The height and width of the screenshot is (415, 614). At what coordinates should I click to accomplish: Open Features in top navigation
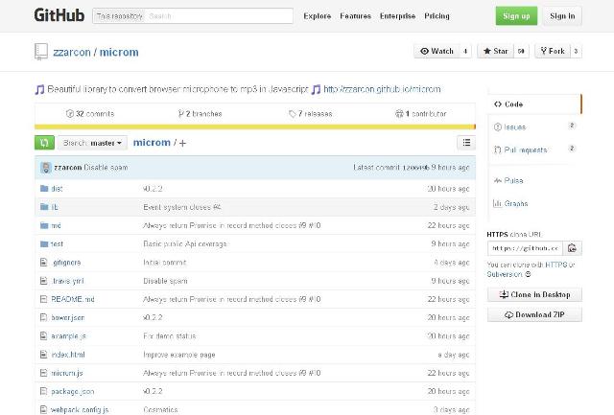(x=355, y=16)
